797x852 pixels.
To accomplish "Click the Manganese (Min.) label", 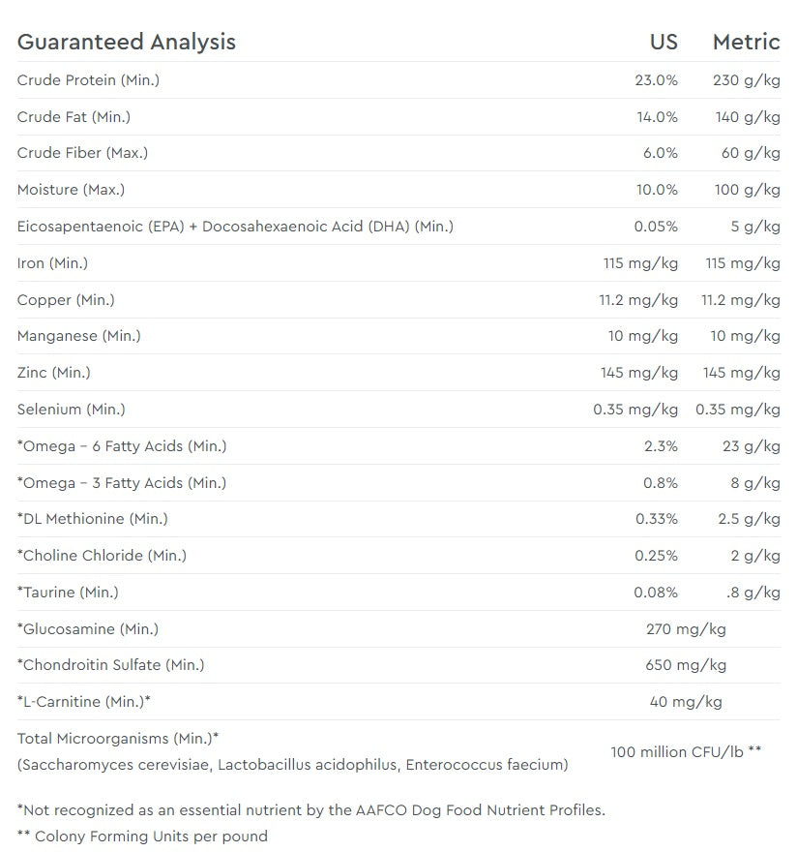I will pyautogui.click(x=79, y=336).
